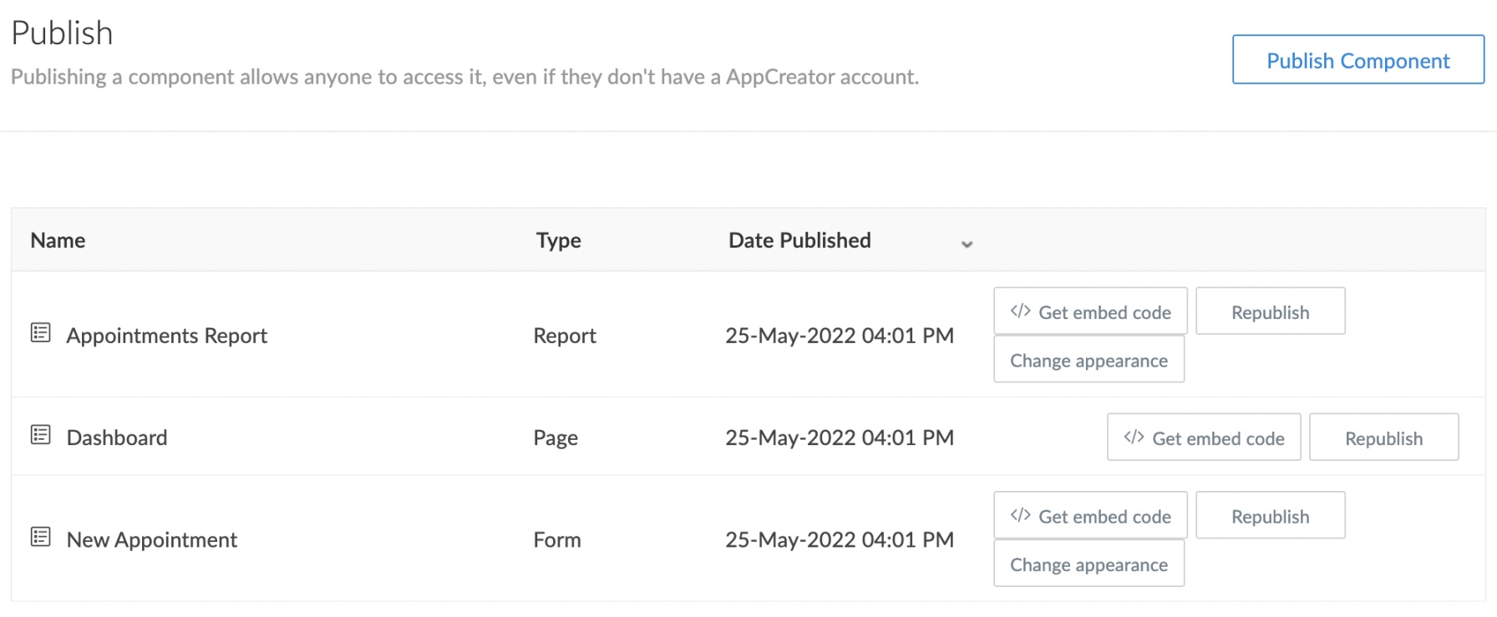Sort by the Type column header
This screenshot has height=617, width=1497.
pyautogui.click(x=558, y=240)
